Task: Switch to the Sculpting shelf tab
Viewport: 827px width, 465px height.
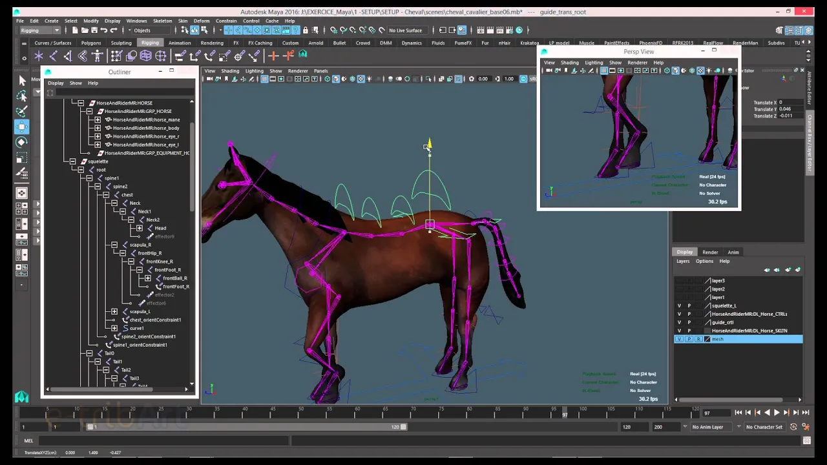Action: click(x=121, y=43)
